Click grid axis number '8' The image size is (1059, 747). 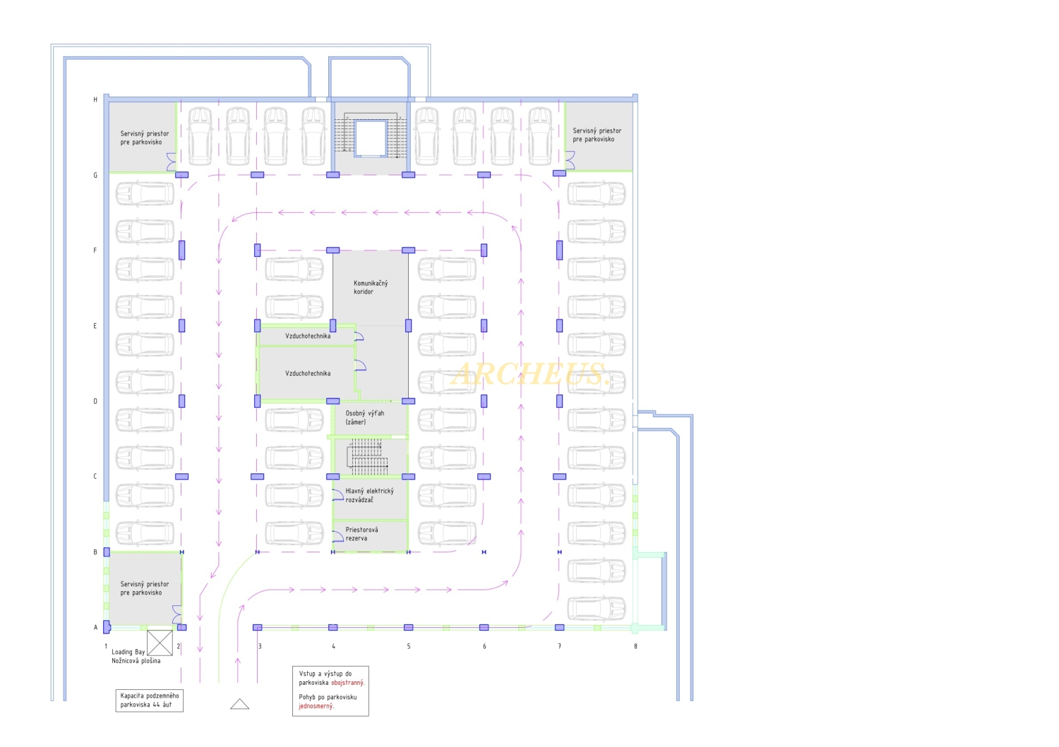[635, 646]
